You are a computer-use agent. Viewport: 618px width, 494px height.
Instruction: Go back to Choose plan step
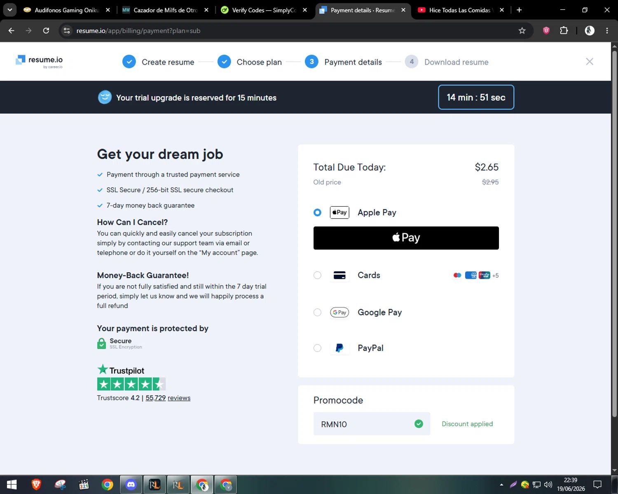(x=259, y=62)
